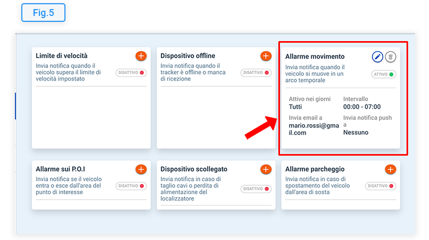Open the Limite di velocità card title

(62, 55)
